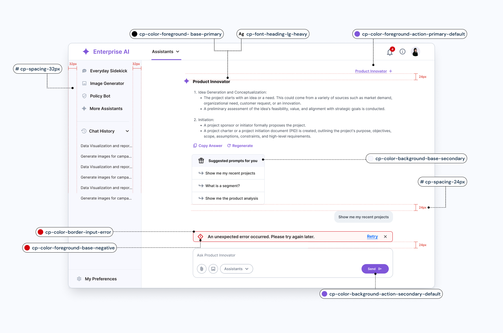503x333 pixels.
Task: Select Everyday Sidekick in the sidebar
Action: [108, 71]
